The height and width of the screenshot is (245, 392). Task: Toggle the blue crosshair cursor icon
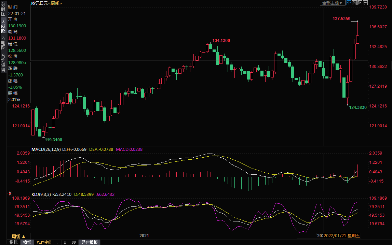[349, 3]
